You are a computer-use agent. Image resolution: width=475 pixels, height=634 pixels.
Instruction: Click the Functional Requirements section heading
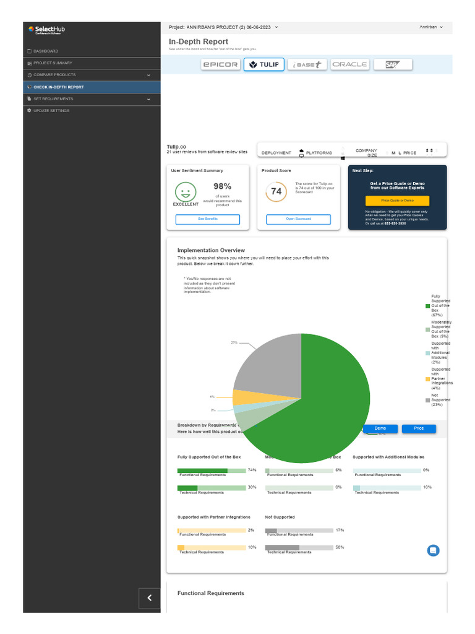(211, 593)
